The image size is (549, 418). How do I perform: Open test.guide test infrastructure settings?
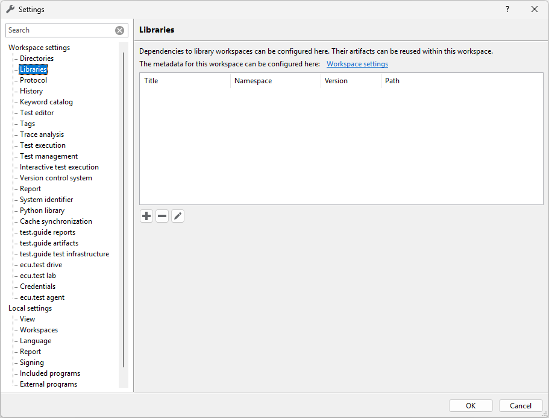[x=64, y=254]
